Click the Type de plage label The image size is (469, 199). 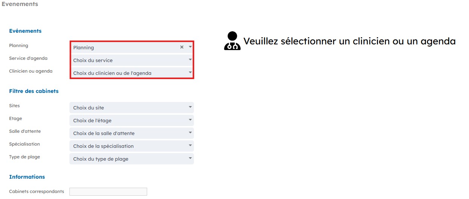click(x=25, y=157)
